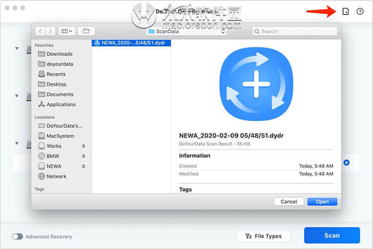Image resolution: width=373 pixels, height=249 pixels.
Task: Toggle the Advanced Recovery switch
Action: click(18, 237)
